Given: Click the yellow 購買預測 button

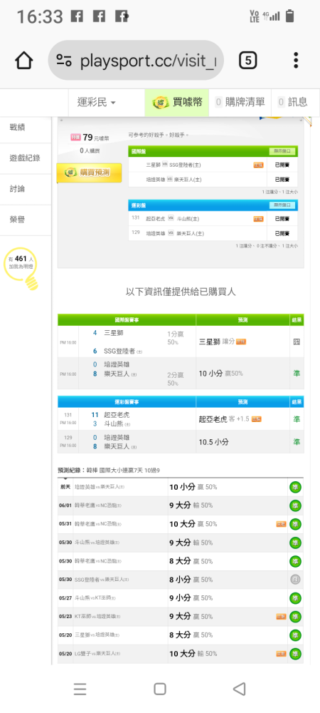Looking at the screenshot, I should point(90,173).
